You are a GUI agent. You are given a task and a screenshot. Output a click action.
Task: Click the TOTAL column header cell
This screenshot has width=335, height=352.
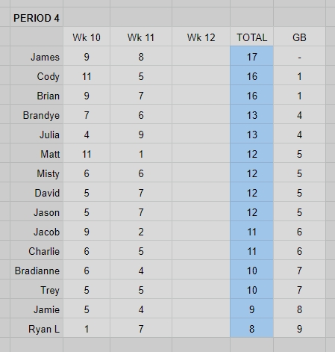point(251,37)
